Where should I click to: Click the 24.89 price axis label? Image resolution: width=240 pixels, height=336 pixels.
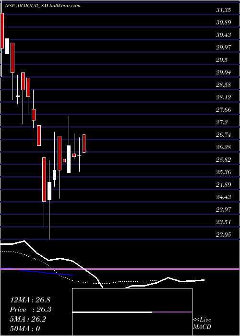[224, 184]
